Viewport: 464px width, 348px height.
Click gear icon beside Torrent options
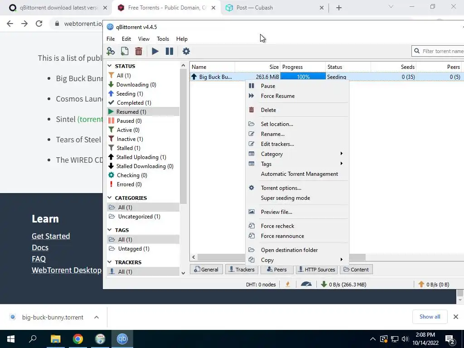[x=251, y=188]
